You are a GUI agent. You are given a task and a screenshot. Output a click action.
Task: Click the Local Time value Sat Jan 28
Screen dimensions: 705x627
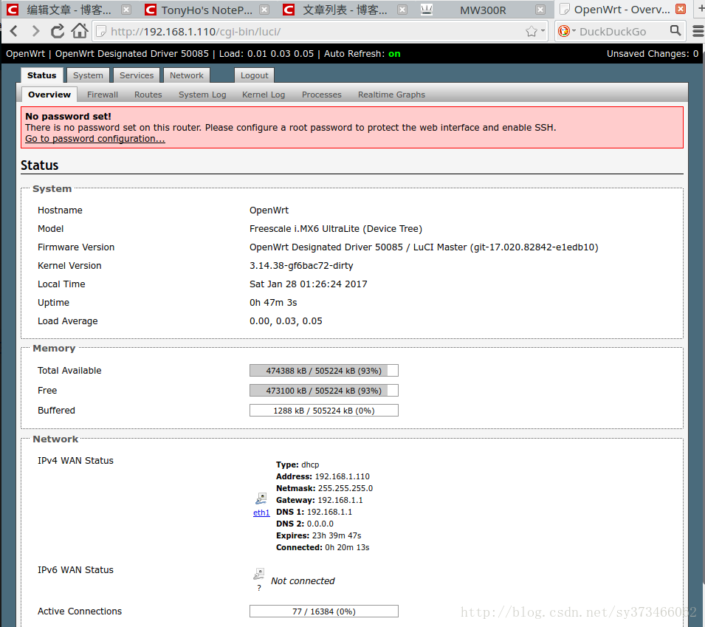309,284
